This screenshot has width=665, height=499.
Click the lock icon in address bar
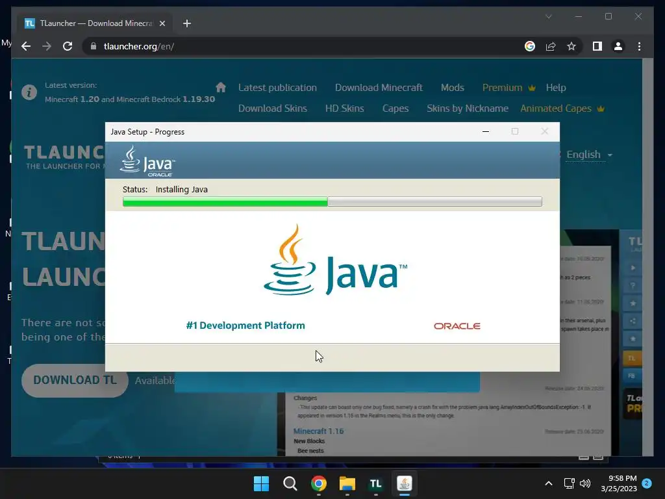(x=94, y=46)
